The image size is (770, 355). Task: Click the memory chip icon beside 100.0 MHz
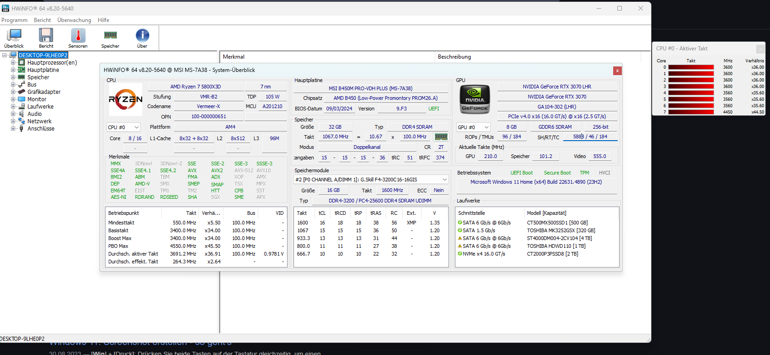pyautogui.click(x=441, y=137)
